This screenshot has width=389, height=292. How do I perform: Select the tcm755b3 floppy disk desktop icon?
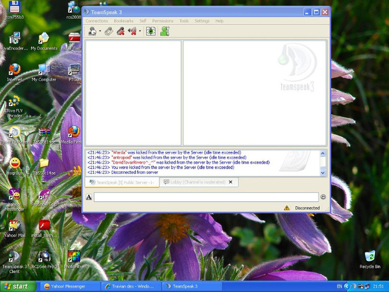pyautogui.click(x=14, y=10)
